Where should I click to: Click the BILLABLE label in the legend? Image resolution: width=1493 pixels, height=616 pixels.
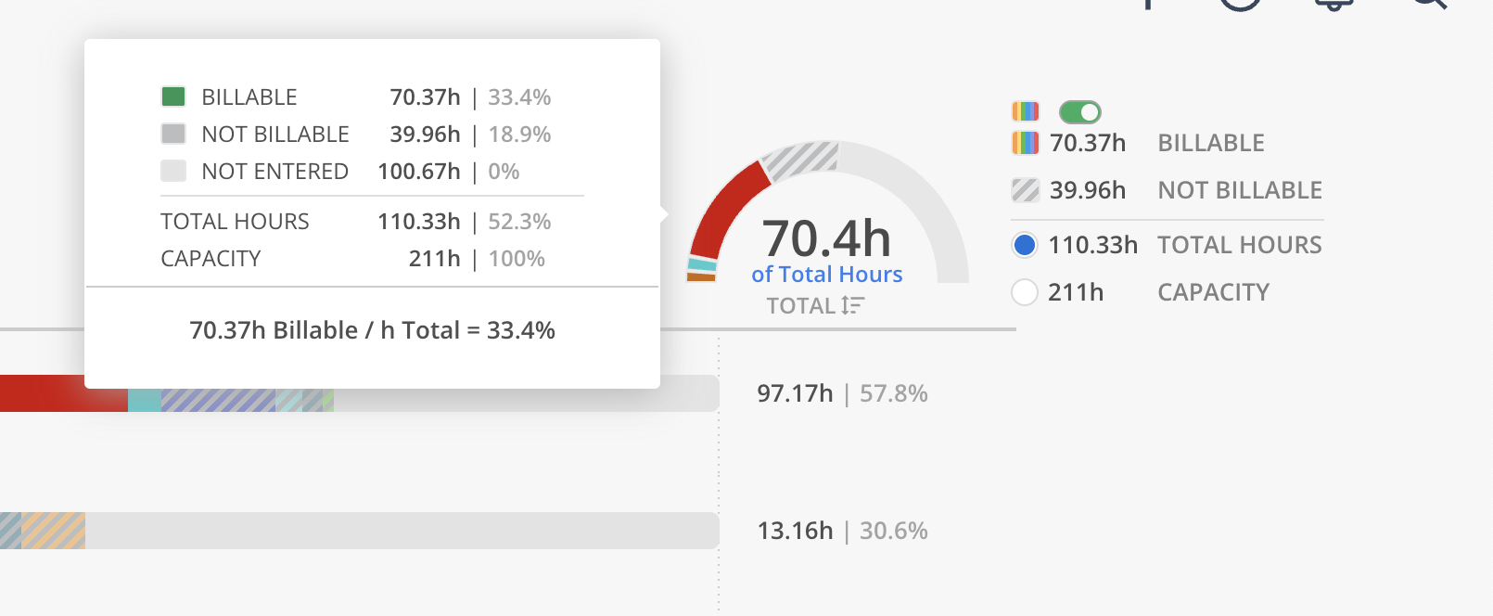click(1211, 143)
